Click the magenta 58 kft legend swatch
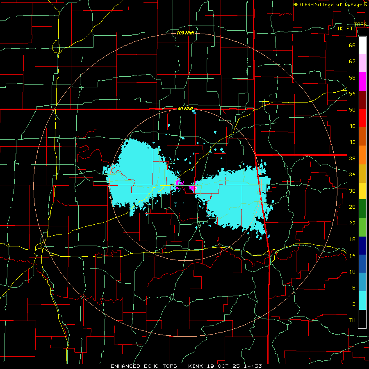Image resolution: width=369 pixels, height=369 pixels. (x=362, y=82)
